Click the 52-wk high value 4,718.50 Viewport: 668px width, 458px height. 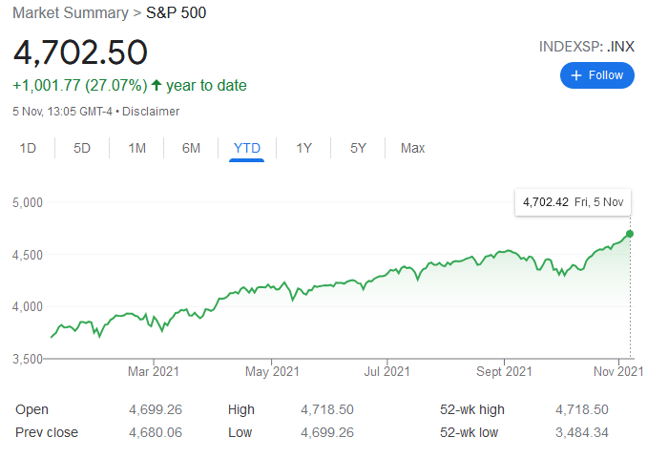[583, 409]
